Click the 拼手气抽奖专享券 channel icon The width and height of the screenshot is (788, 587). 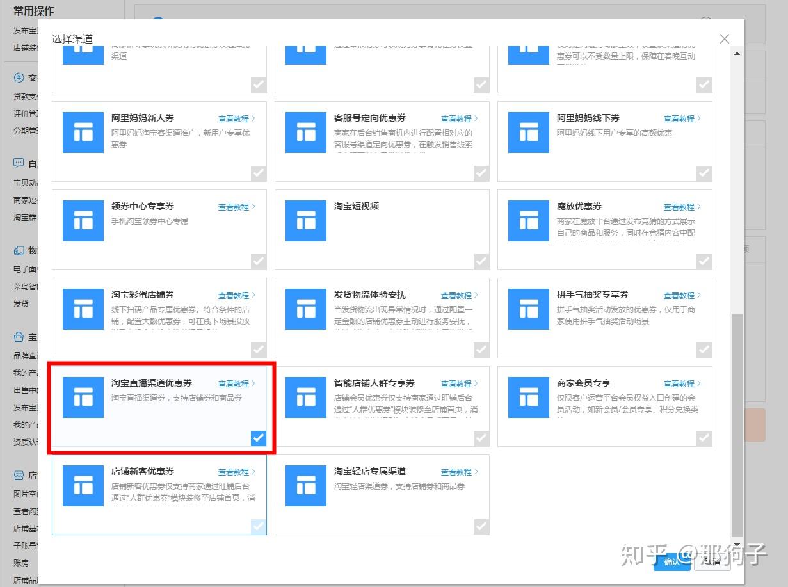[529, 309]
